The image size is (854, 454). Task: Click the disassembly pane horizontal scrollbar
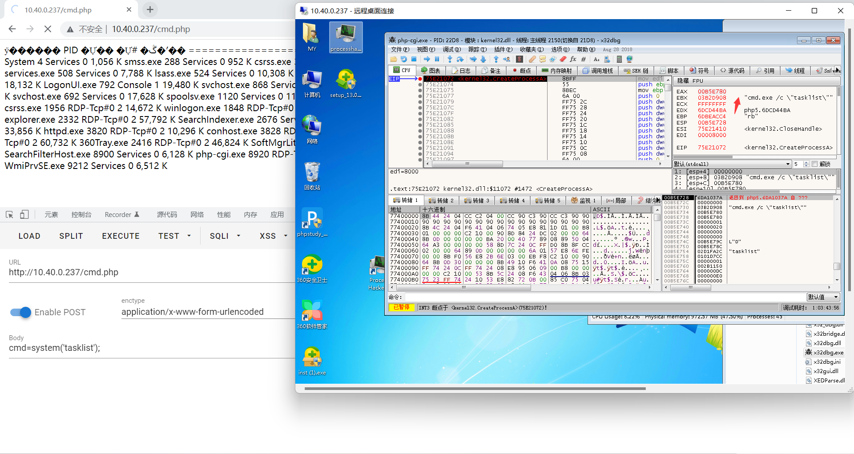tap(467, 164)
